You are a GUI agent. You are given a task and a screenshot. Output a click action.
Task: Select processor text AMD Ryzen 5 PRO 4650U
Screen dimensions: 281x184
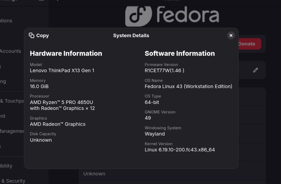(62, 102)
